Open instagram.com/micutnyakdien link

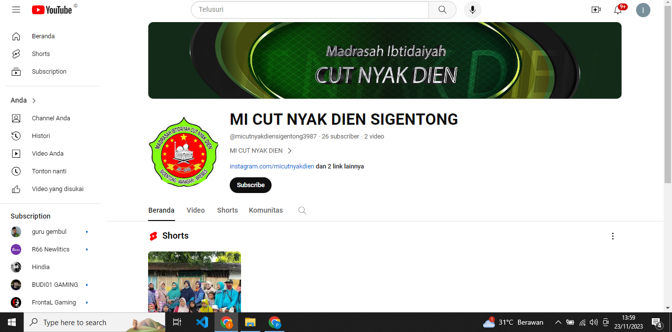[x=272, y=166]
